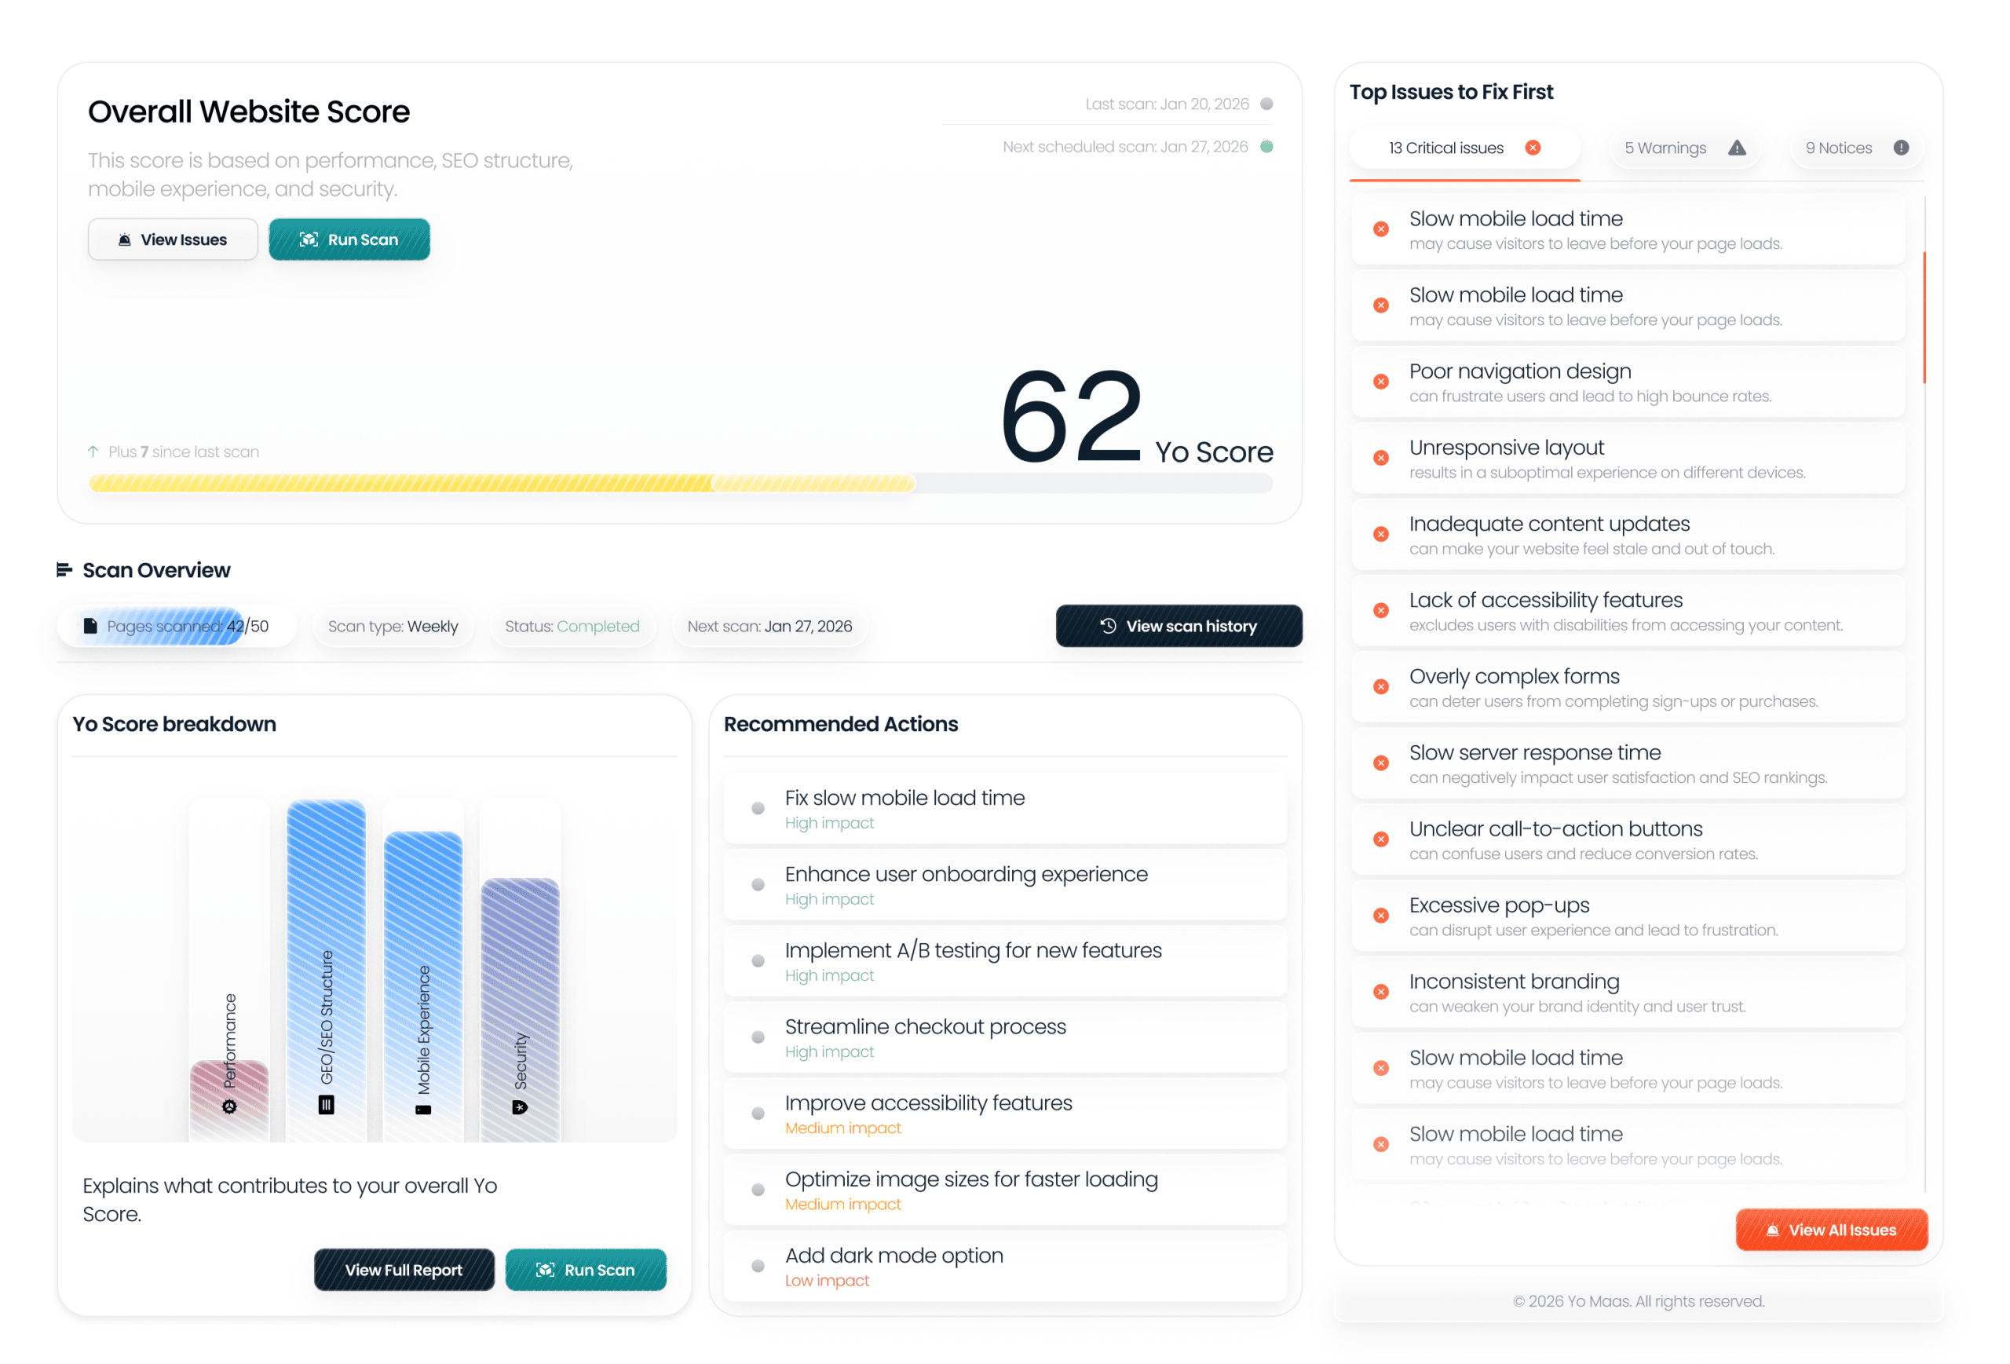The height and width of the screenshot is (1364, 2010).
Task: Toggle the bullet for Add dark mode option
Action: (758, 1264)
